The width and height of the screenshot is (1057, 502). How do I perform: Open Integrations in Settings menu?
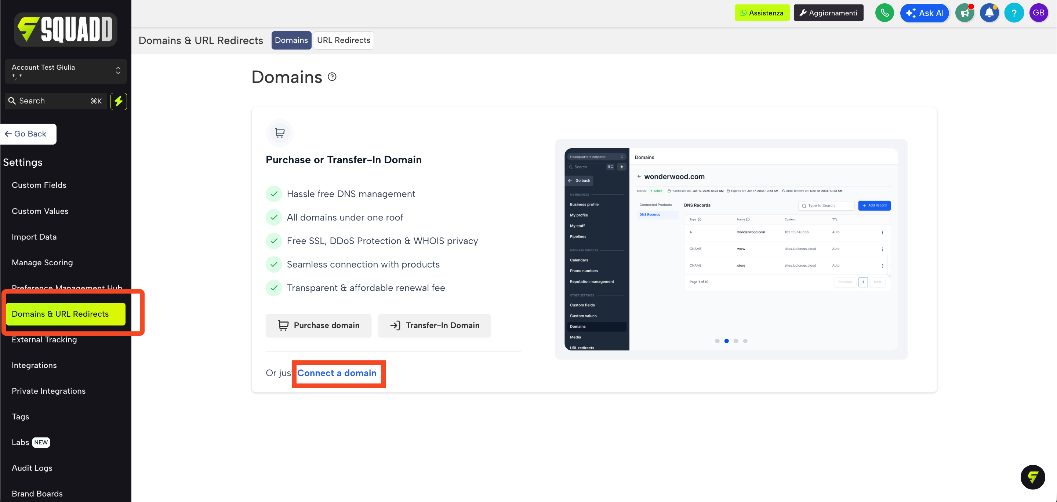coord(34,365)
